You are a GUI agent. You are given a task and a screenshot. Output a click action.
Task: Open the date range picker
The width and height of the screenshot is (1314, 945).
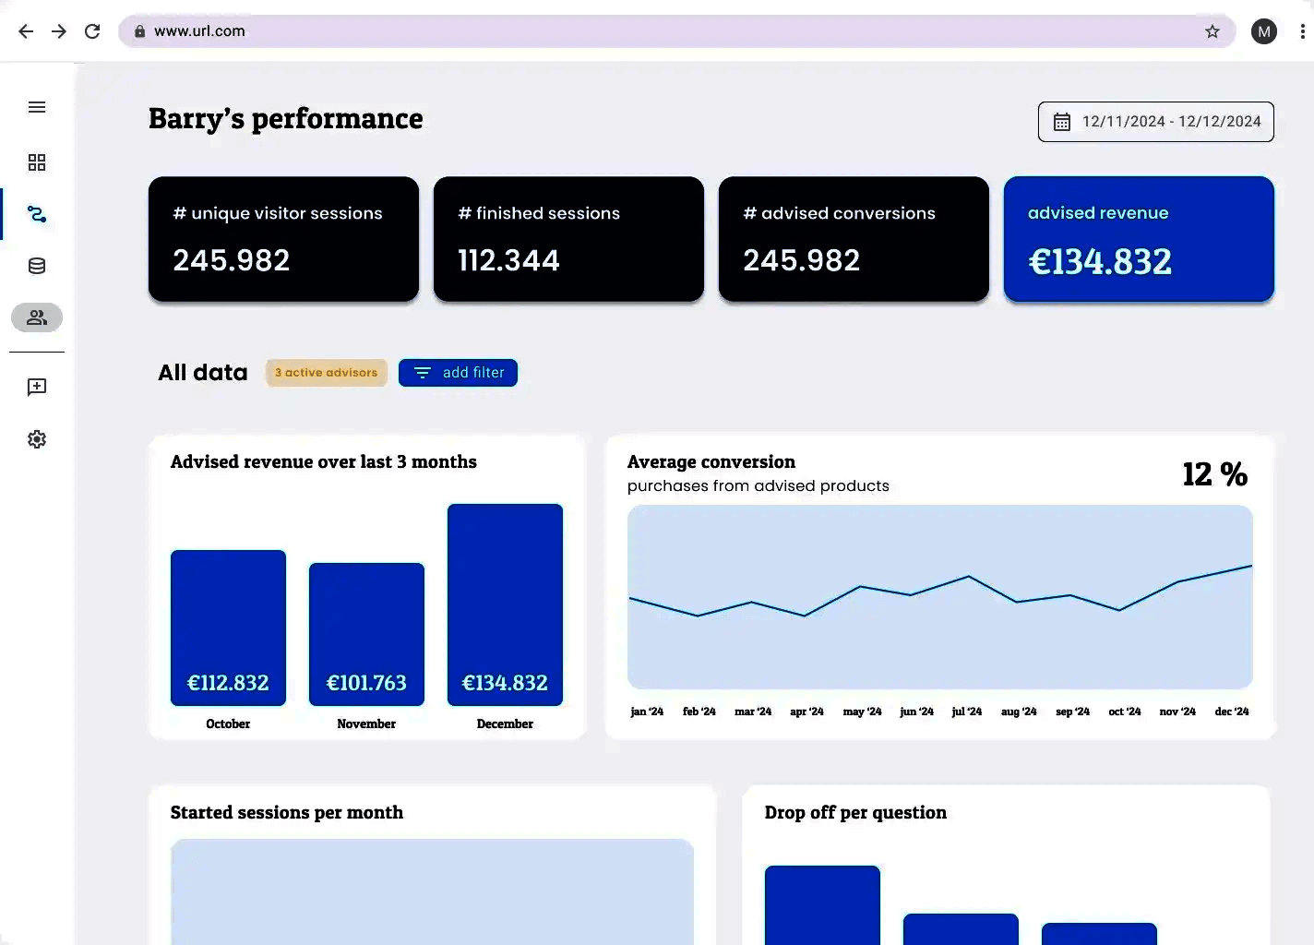tap(1155, 122)
